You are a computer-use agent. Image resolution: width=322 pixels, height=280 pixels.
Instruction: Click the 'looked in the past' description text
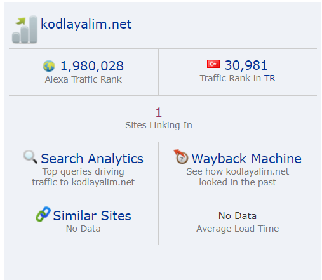coord(238,182)
